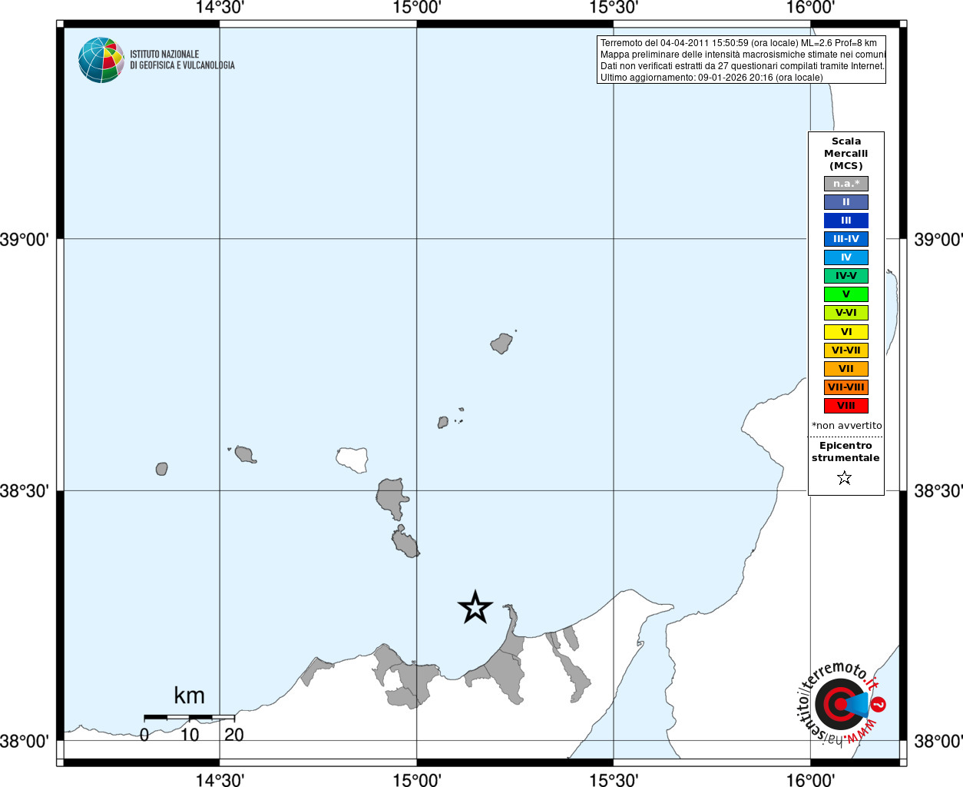Click the legend epicenter star symbol
963x787 pixels.
pos(845,478)
